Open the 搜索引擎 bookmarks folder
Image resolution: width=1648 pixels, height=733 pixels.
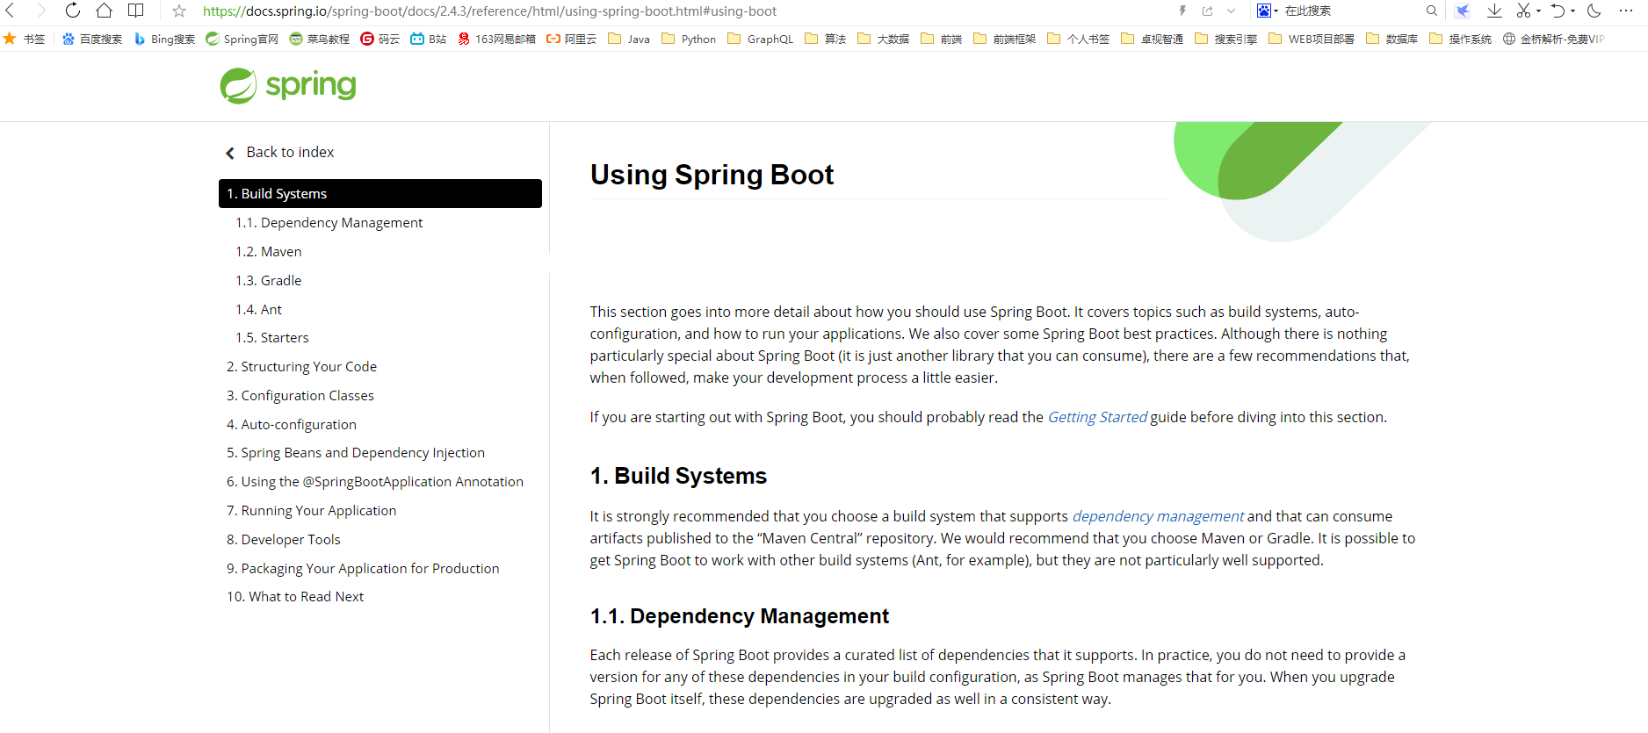point(1226,39)
